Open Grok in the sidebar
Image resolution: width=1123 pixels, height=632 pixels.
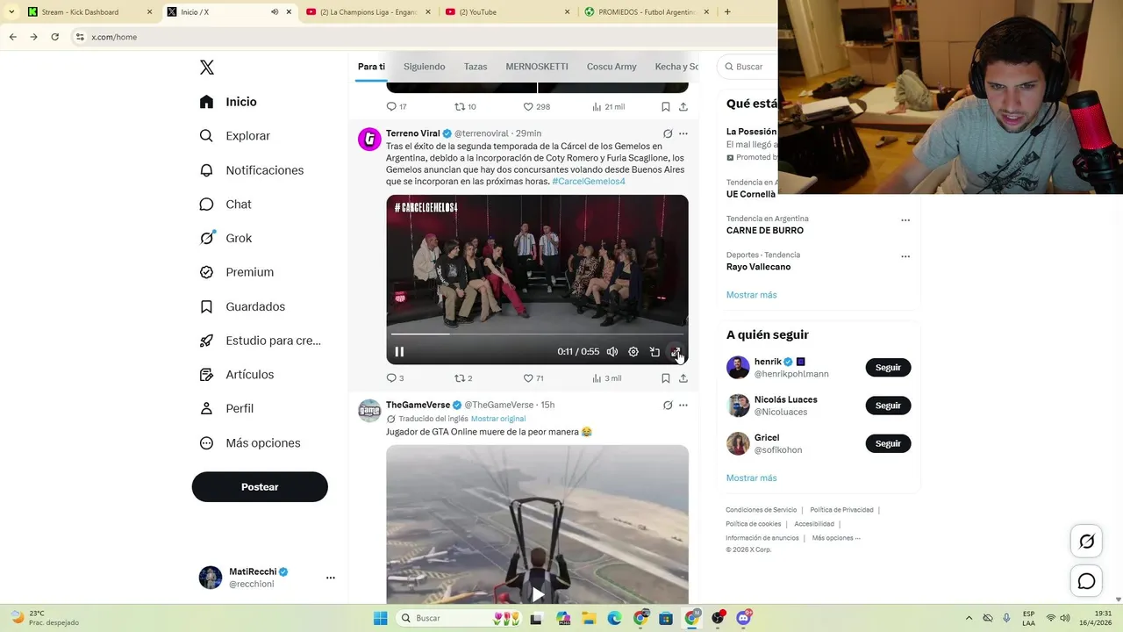tap(225, 238)
